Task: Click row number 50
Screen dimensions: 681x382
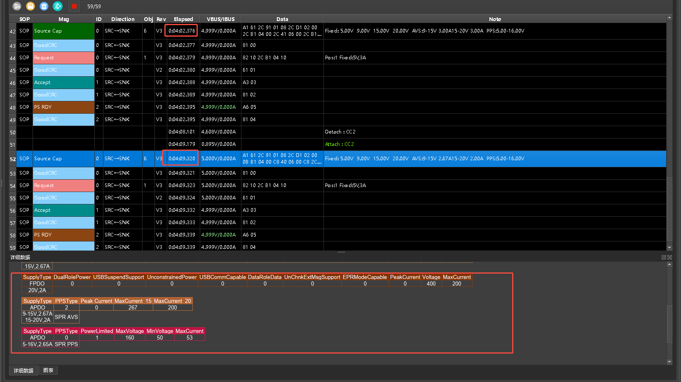Action: point(13,133)
